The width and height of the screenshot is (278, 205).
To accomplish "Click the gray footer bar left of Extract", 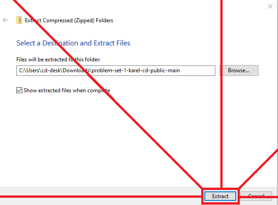I will pos(91,196).
